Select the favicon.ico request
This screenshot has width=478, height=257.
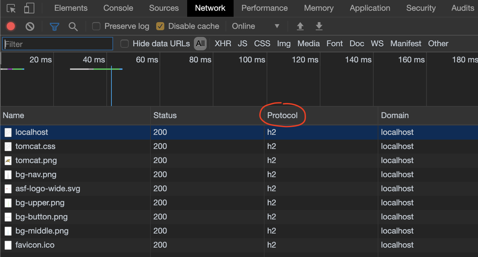coord(239,245)
